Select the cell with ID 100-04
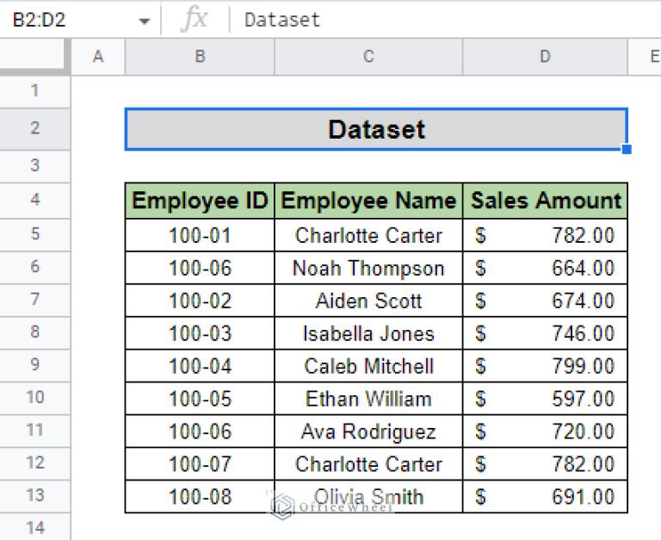661x540 pixels. pos(200,366)
